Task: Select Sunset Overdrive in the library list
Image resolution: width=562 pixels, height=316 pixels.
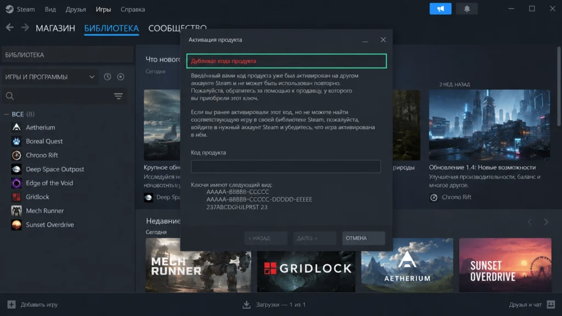Action: pyautogui.click(x=50, y=225)
